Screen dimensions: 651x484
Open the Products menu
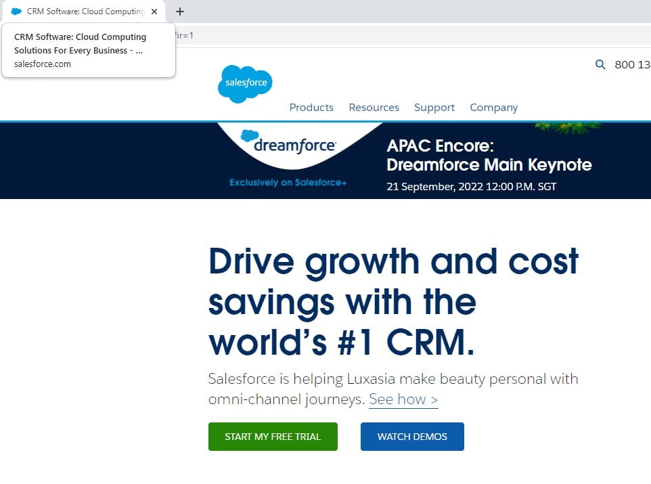tap(311, 107)
